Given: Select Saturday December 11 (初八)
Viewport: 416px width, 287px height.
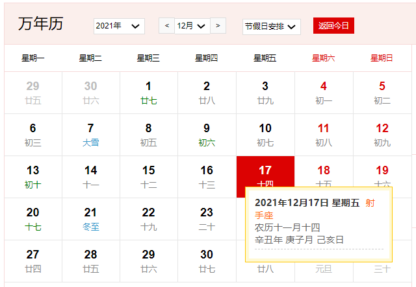Looking at the screenshot, I should [x=324, y=135].
